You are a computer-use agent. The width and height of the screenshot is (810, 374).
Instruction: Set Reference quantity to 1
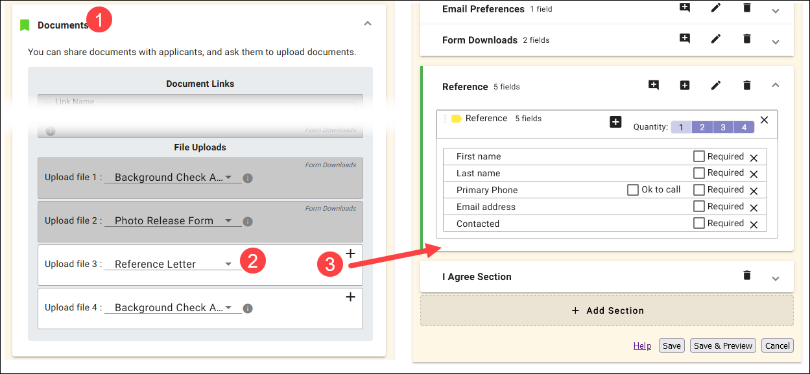point(681,127)
